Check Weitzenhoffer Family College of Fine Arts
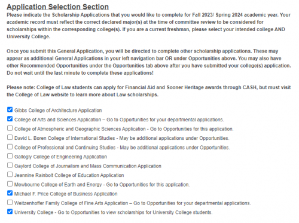 pyautogui.click(x=10, y=202)
